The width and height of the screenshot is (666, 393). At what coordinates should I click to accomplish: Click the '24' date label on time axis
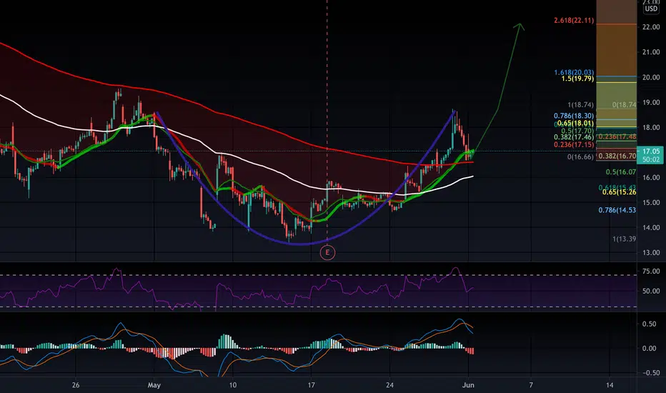click(x=390, y=385)
